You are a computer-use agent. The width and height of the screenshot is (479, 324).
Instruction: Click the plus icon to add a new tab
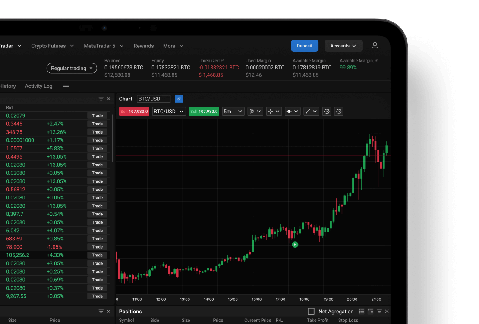pyautogui.click(x=66, y=86)
